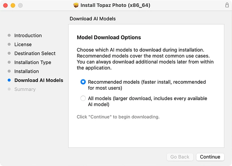Click the window title Install Topaz Photo

(116, 5)
